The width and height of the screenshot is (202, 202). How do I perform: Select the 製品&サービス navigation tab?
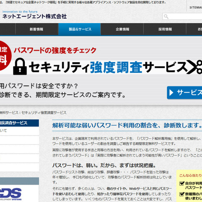tap(80, 29)
